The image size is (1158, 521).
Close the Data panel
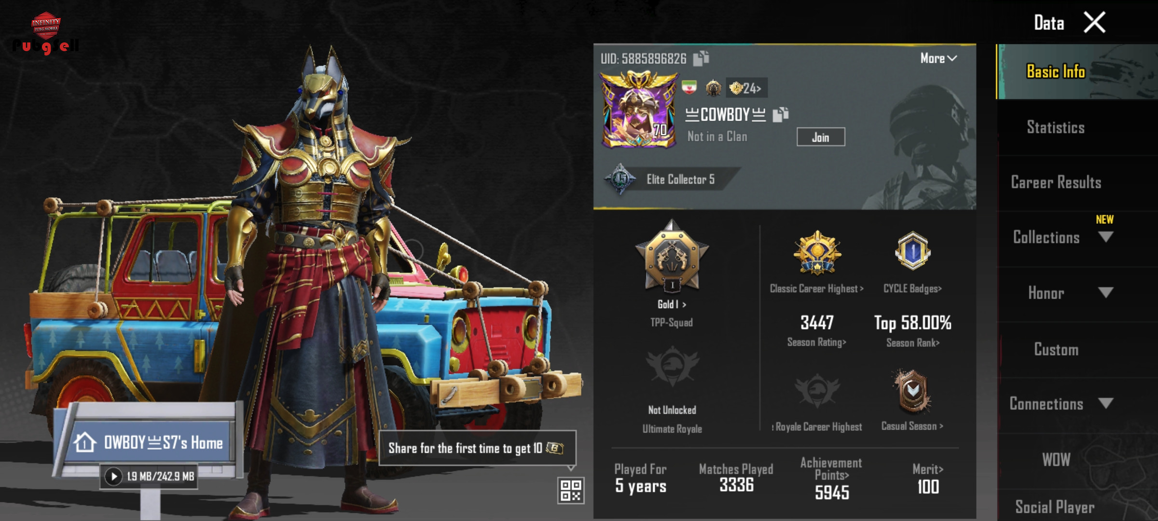pyautogui.click(x=1094, y=23)
